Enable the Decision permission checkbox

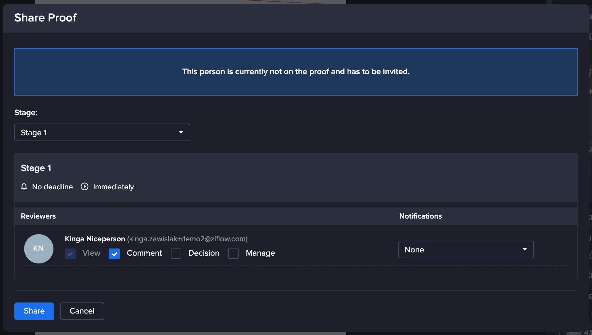[x=176, y=253]
